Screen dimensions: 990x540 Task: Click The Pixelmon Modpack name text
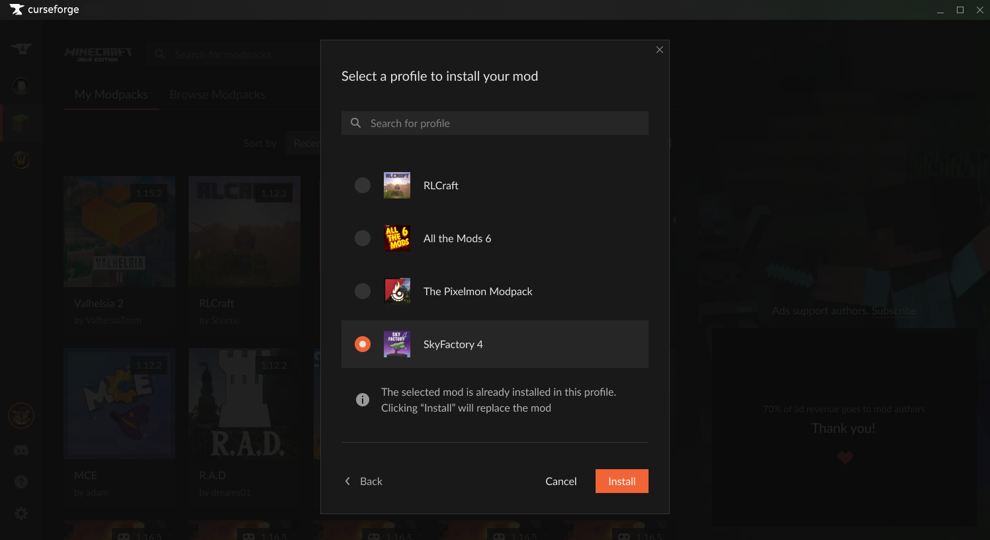pos(478,291)
